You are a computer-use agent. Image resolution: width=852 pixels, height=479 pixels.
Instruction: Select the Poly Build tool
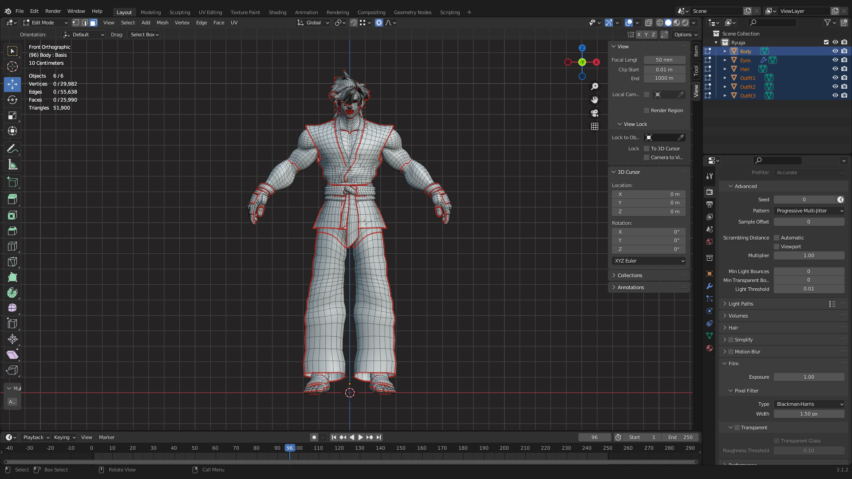click(x=12, y=277)
